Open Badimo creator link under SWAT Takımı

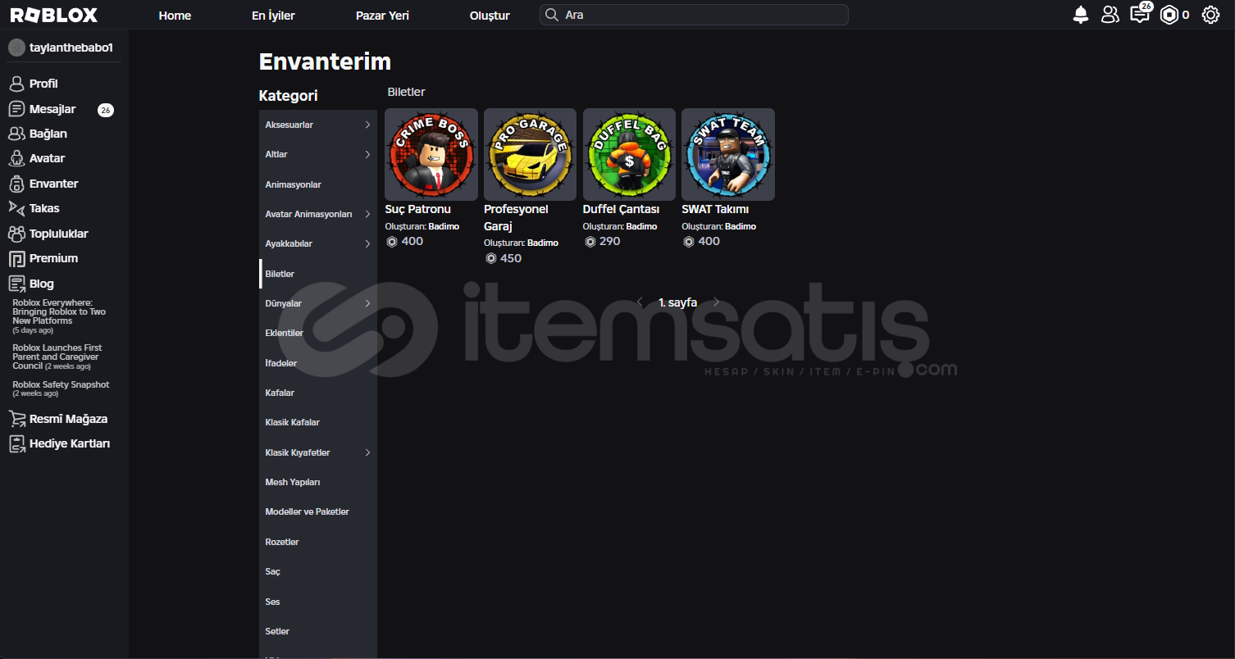tap(741, 226)
